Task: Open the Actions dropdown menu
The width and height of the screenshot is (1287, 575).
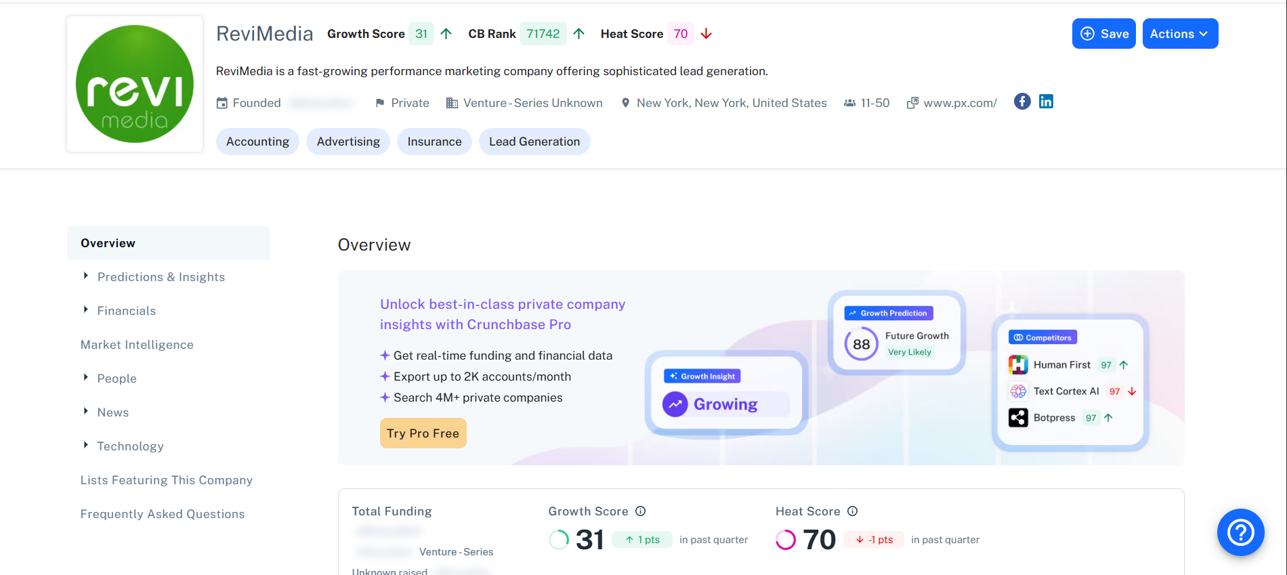Action: pos(1180,34)
